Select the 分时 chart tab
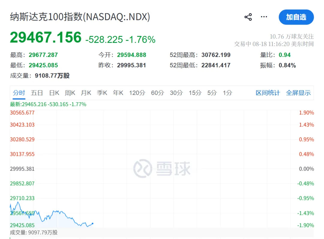Image resolution: width=324 pixels, height=239 pixels. pos(19,93)
